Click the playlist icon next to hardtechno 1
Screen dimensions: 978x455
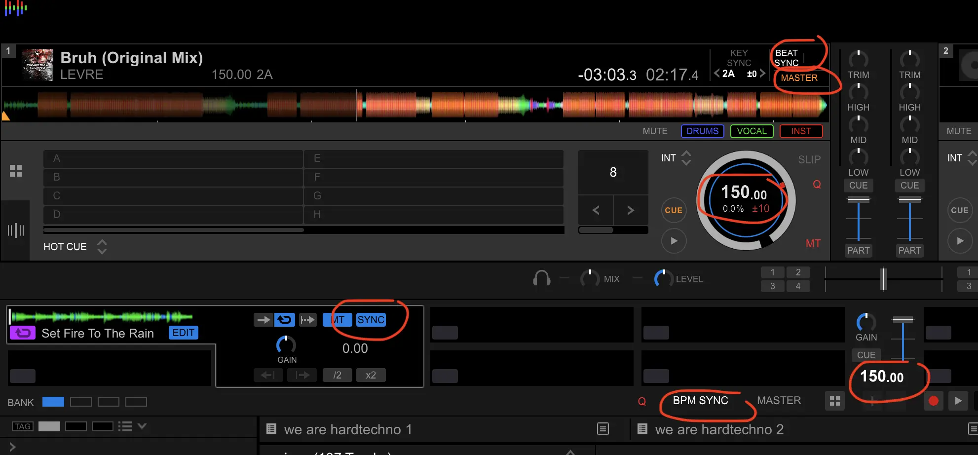271,429
